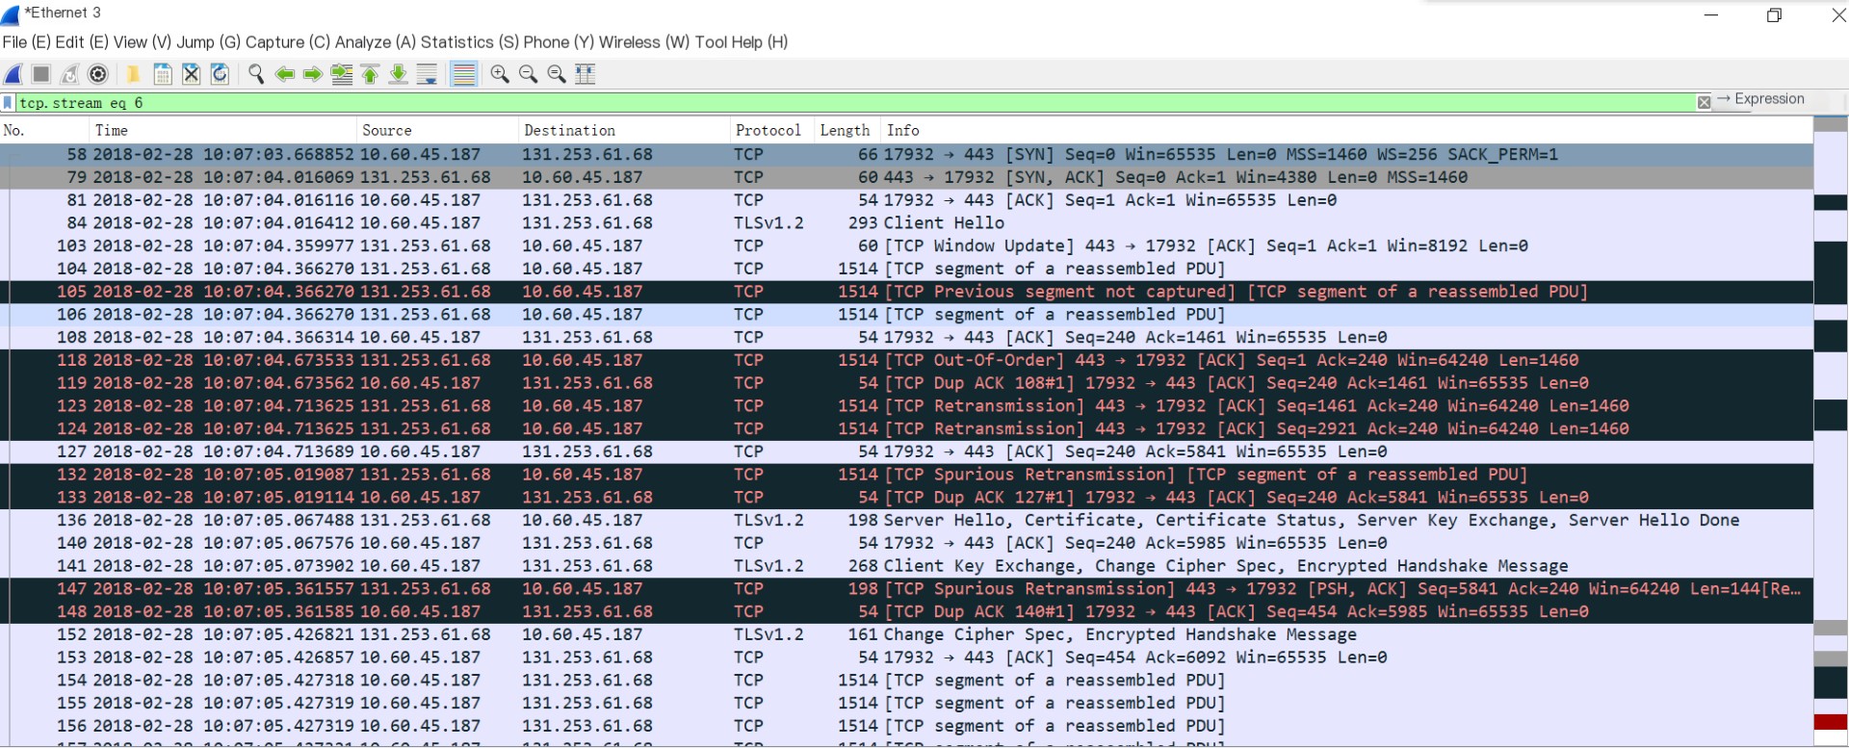Save this capture file

click(163, 74)
